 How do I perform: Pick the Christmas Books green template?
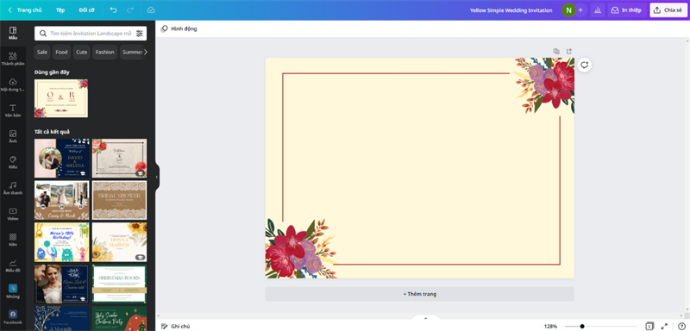point(119,284)
